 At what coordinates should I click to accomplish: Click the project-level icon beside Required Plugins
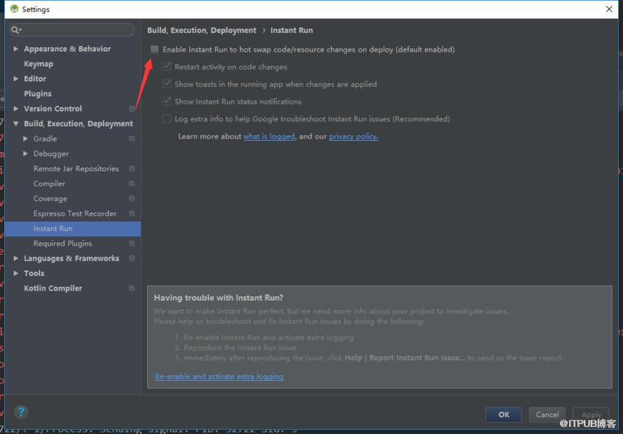132,244
